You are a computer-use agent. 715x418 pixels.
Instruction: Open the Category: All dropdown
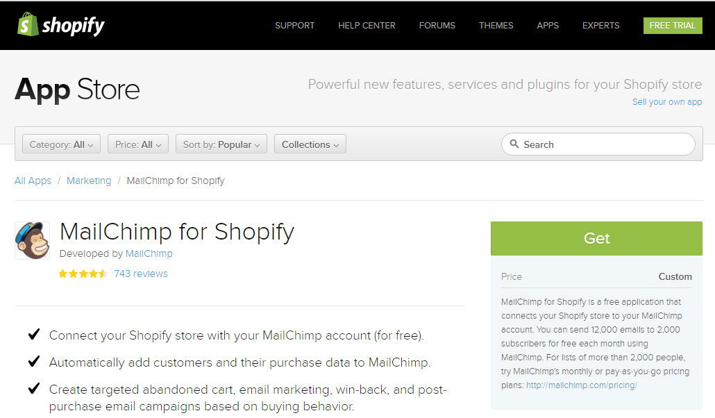(x=61, y=144)
